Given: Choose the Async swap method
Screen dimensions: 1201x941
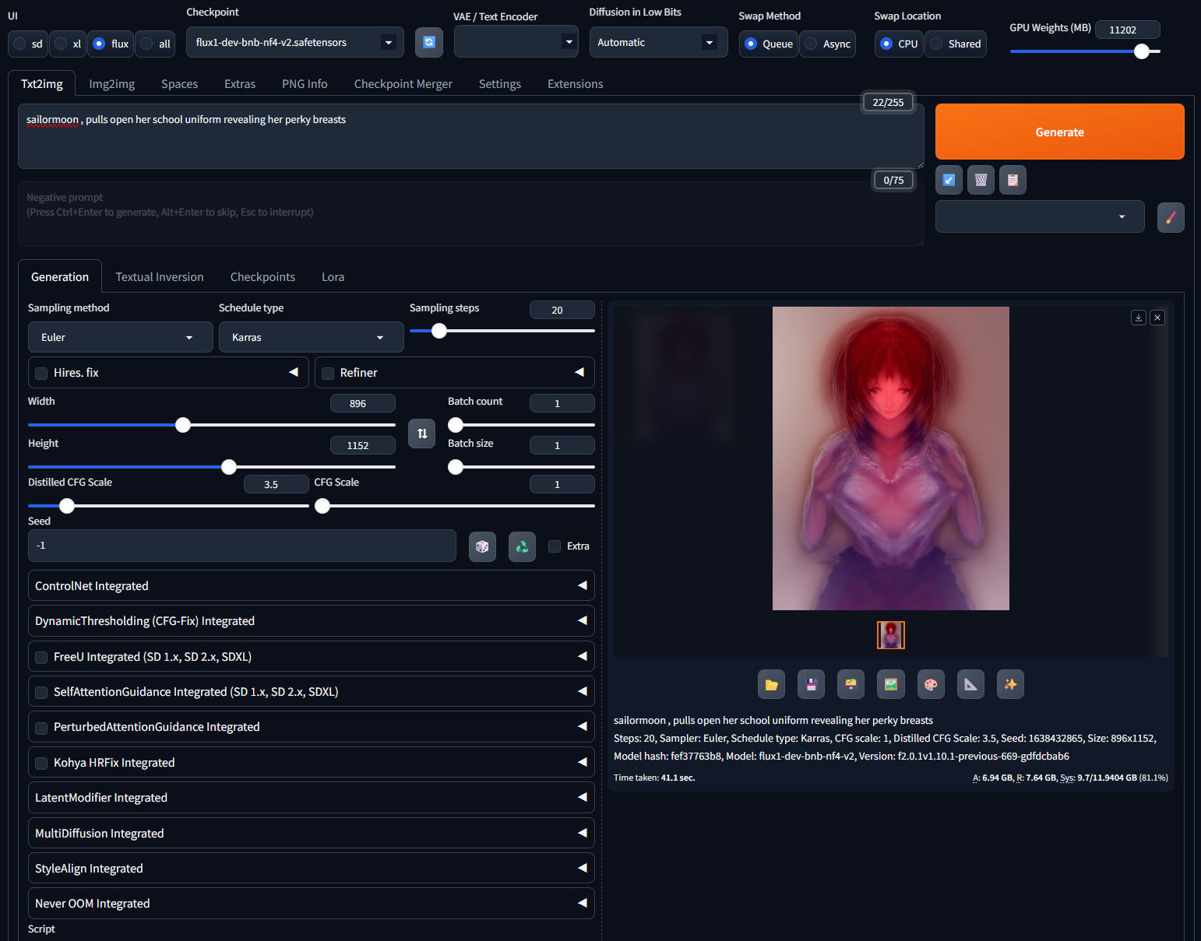Looking at the screenshot, I should pos(812,44).
